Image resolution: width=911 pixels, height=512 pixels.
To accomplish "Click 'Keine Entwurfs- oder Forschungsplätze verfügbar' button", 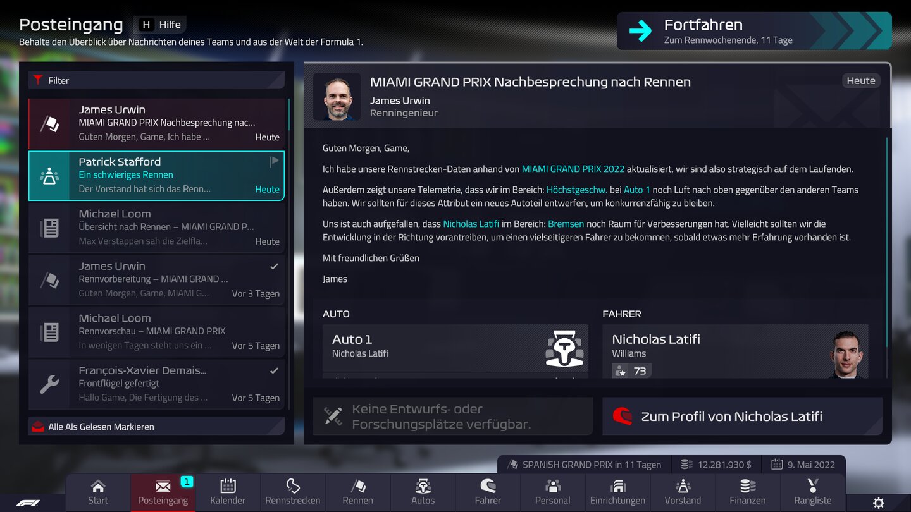I will (x=453, y=417).
